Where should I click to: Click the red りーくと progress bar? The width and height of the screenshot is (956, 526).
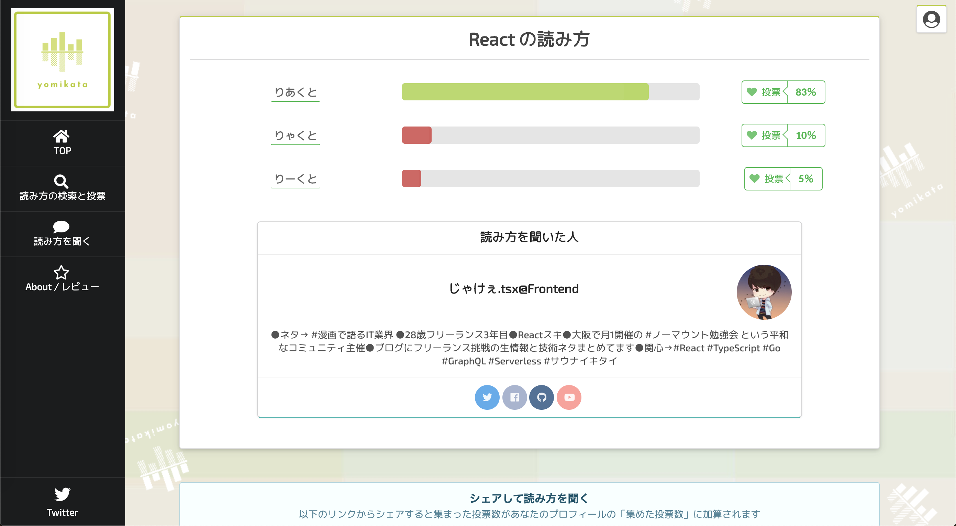click(412, 178)
